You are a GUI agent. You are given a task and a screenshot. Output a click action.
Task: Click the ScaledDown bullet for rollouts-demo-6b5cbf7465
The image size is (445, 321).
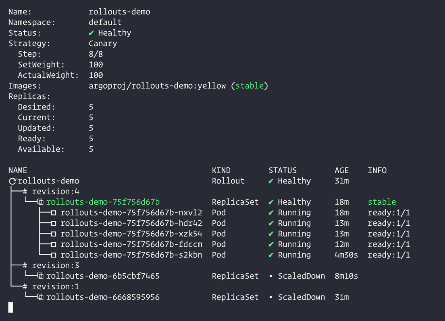pyautogui.click(x=271, y=276)
